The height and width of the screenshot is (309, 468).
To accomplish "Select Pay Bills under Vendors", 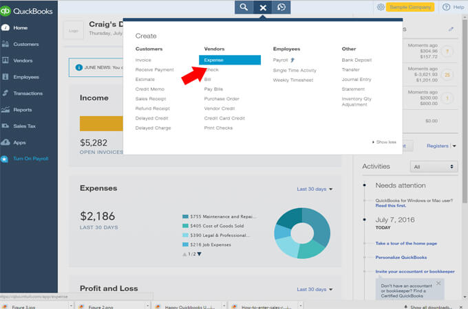I will pos(213,89).
